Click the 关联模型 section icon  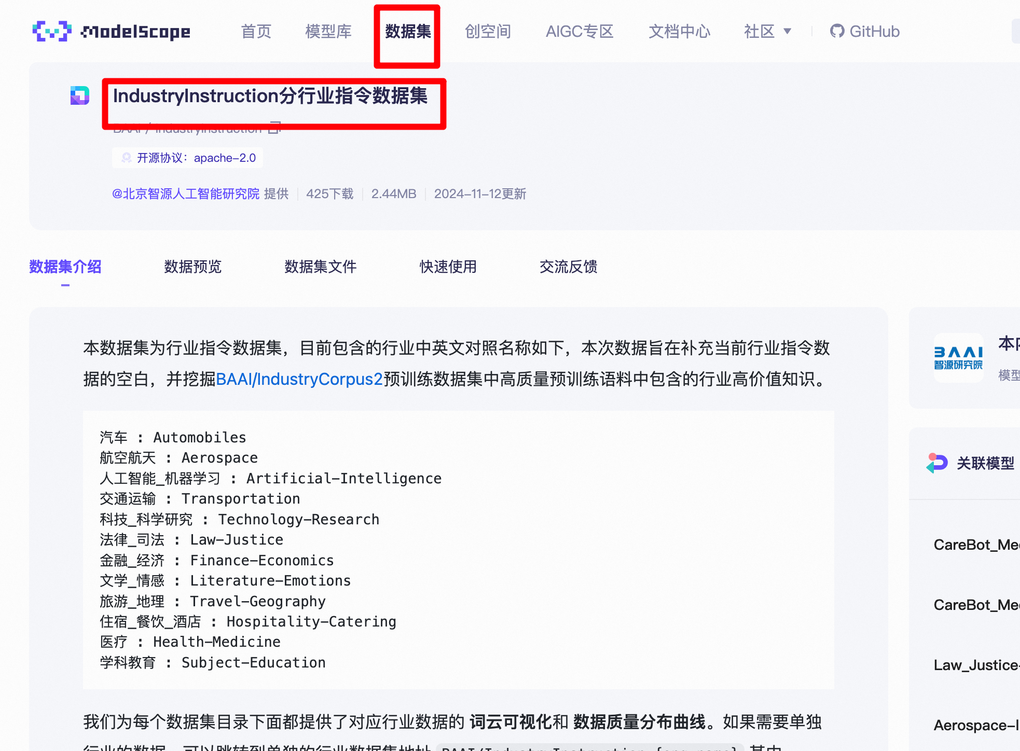point(937,463)
